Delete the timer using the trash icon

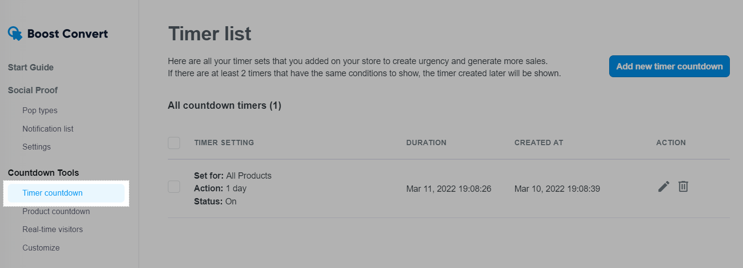pos(683,186)
